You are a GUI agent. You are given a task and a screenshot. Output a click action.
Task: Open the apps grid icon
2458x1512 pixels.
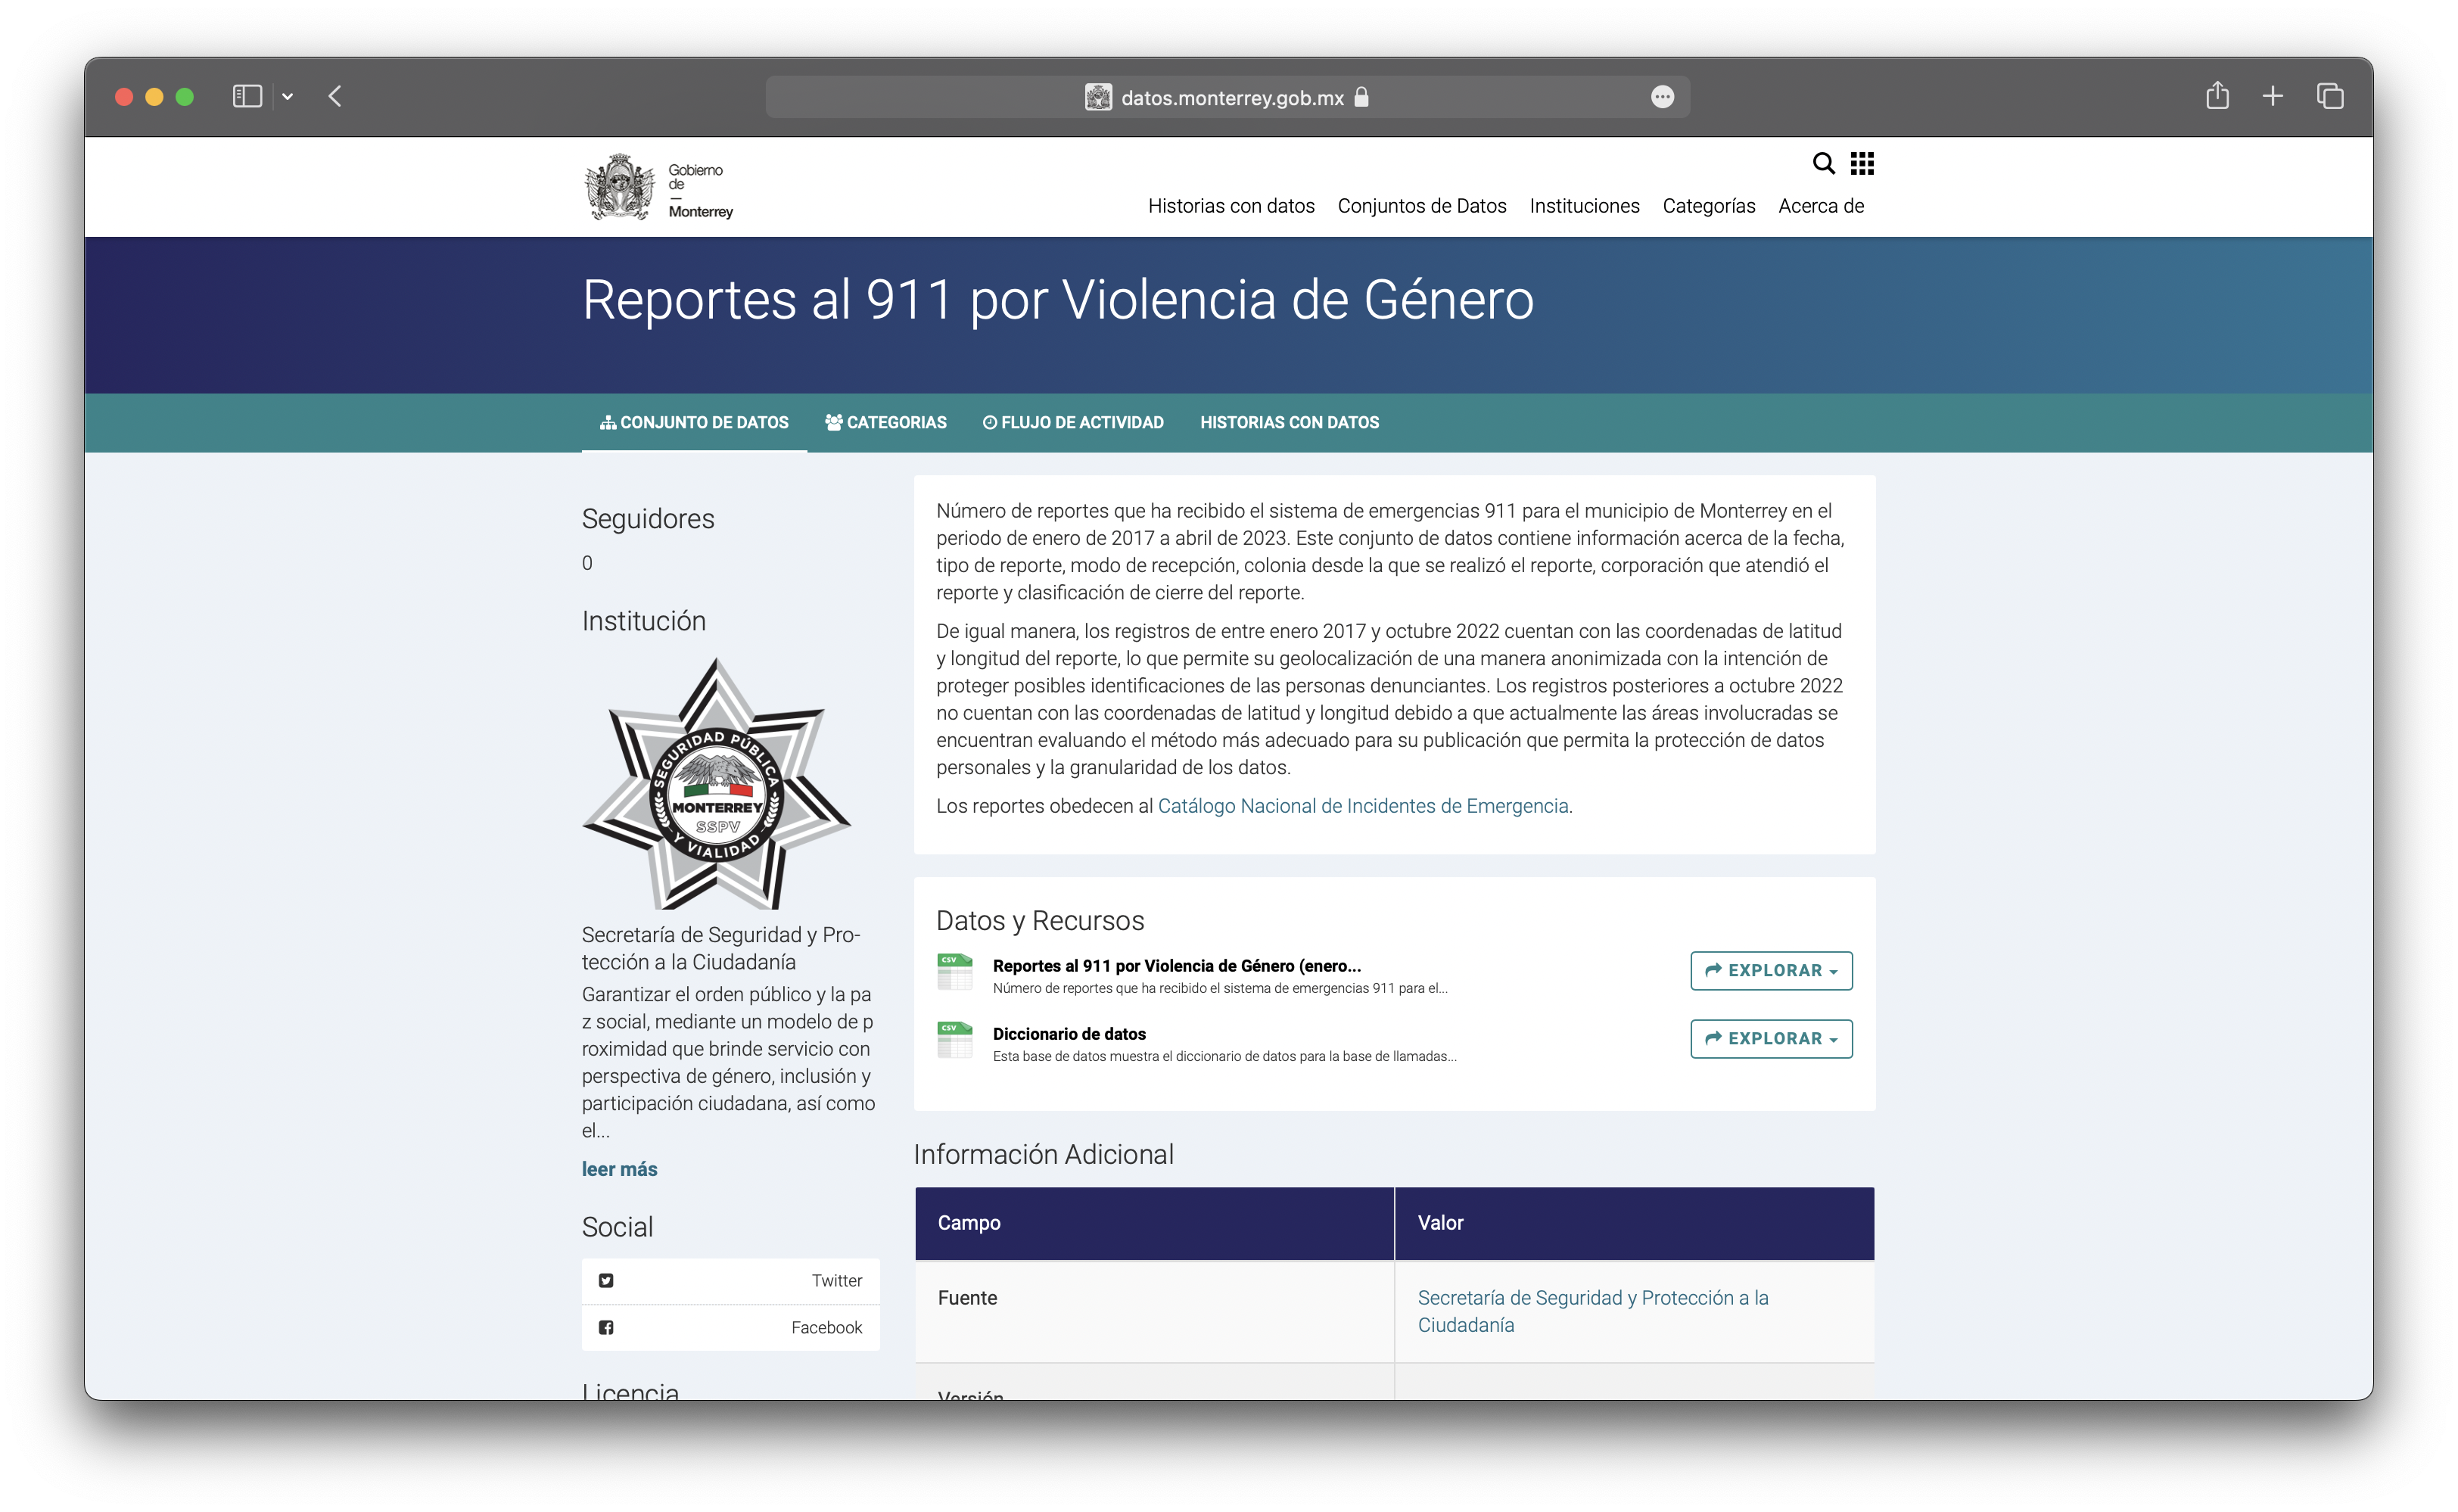(x=1862, y=163)
